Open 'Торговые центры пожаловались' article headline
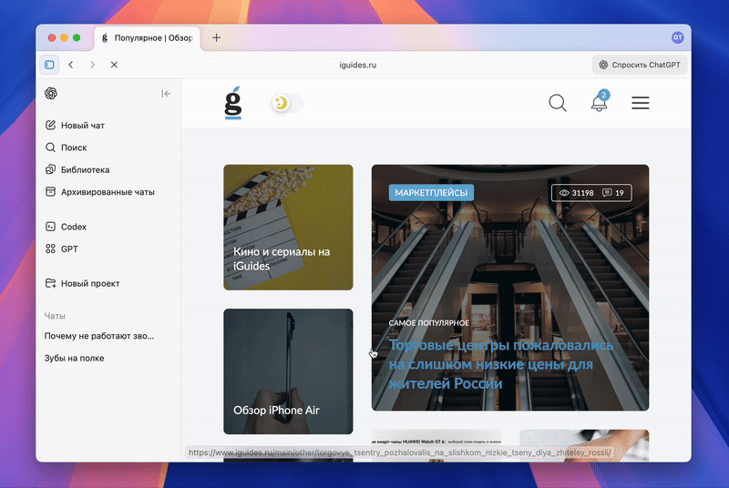729x488 pixels. click(500, 364)
